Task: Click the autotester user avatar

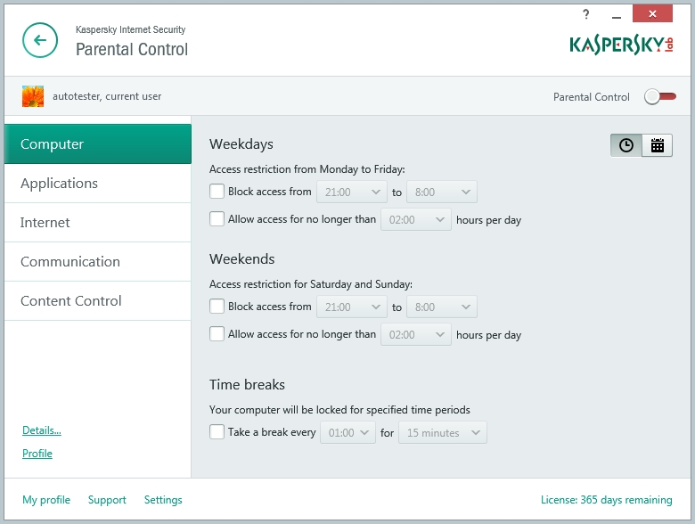Action: coord(33,96)
